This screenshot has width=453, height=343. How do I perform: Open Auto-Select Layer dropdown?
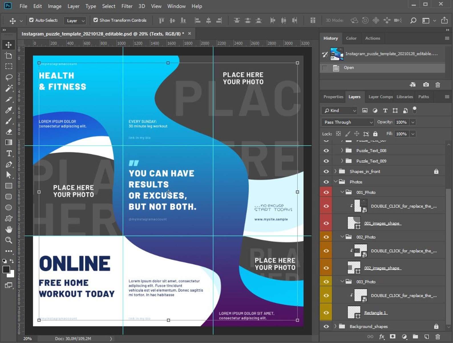tap(75, 21)
